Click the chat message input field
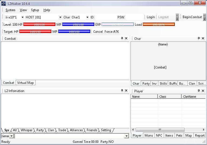207x145 pixels. tap(70, 136)
